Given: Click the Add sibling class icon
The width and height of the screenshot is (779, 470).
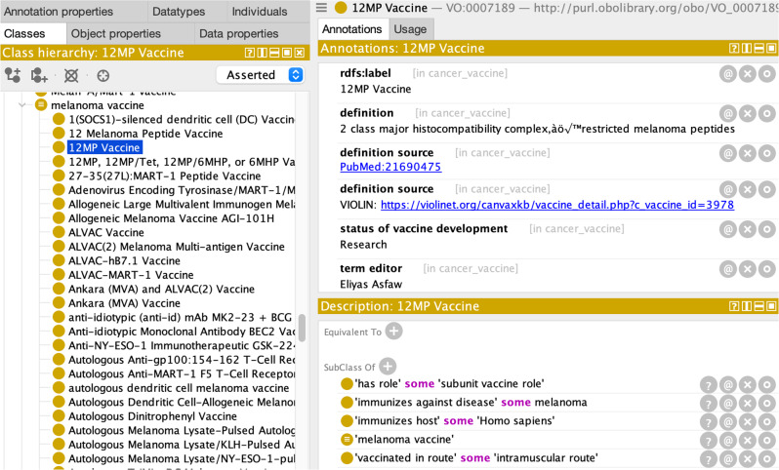Looking at the screenshot, I should [40, 75].
